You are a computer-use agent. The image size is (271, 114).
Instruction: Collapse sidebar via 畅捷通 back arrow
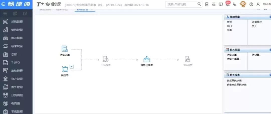(3, 5)
